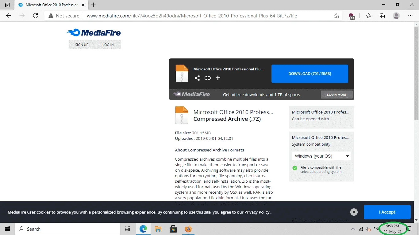Open the Windows (your OS) dropdown
The height and width of the screenshot is (235, 419).
321,156
